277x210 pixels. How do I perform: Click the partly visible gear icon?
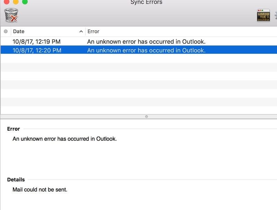pyautogui.click(x=276, y=15)
